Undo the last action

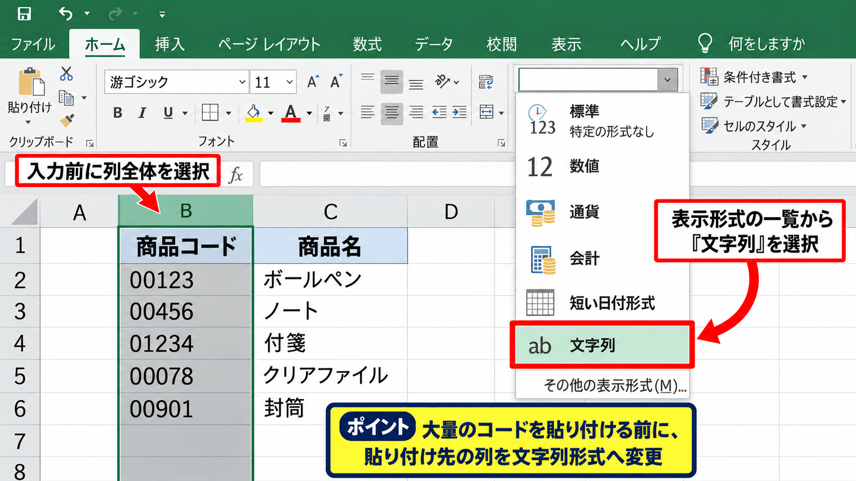tap(66, 14)
